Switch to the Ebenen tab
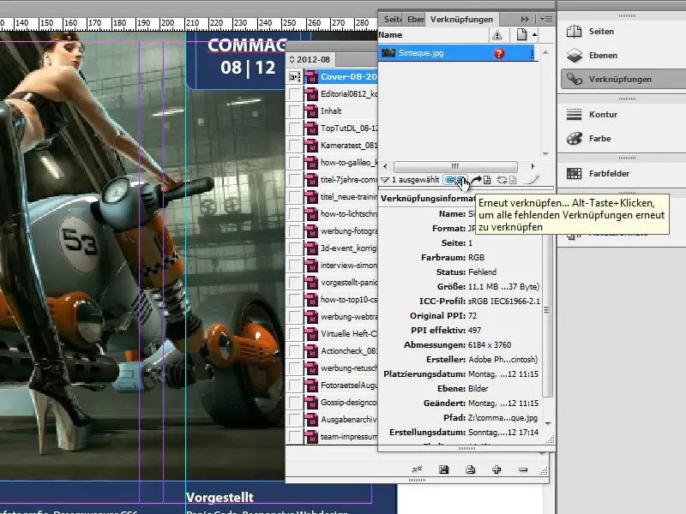686x514 pixels. pyautogui.click(x=415, y=19)
